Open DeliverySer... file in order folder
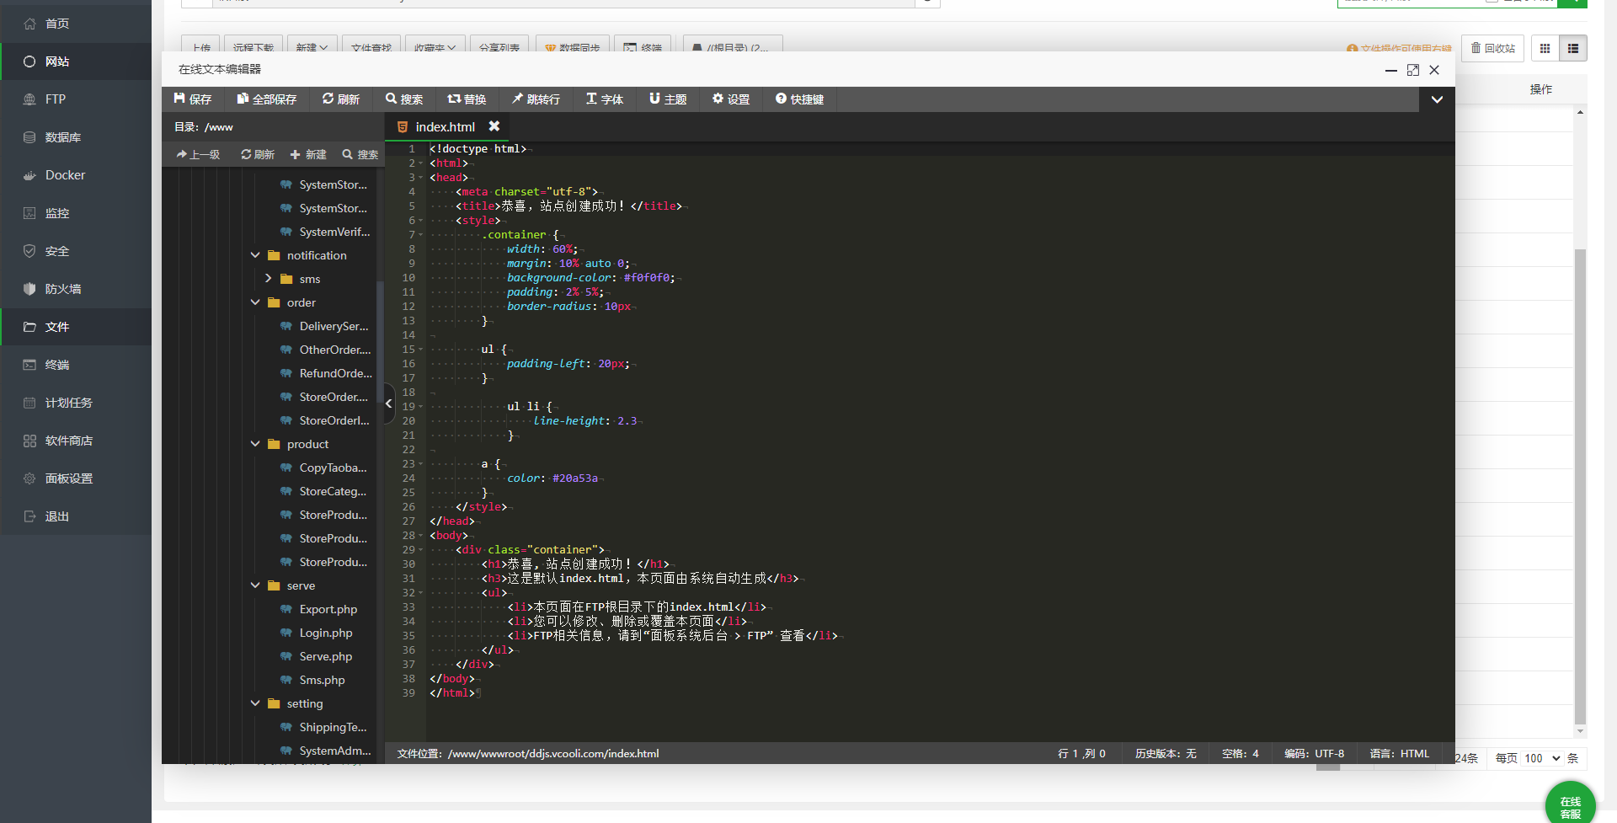The image size is (1617, 823). [x=334, y=326]
